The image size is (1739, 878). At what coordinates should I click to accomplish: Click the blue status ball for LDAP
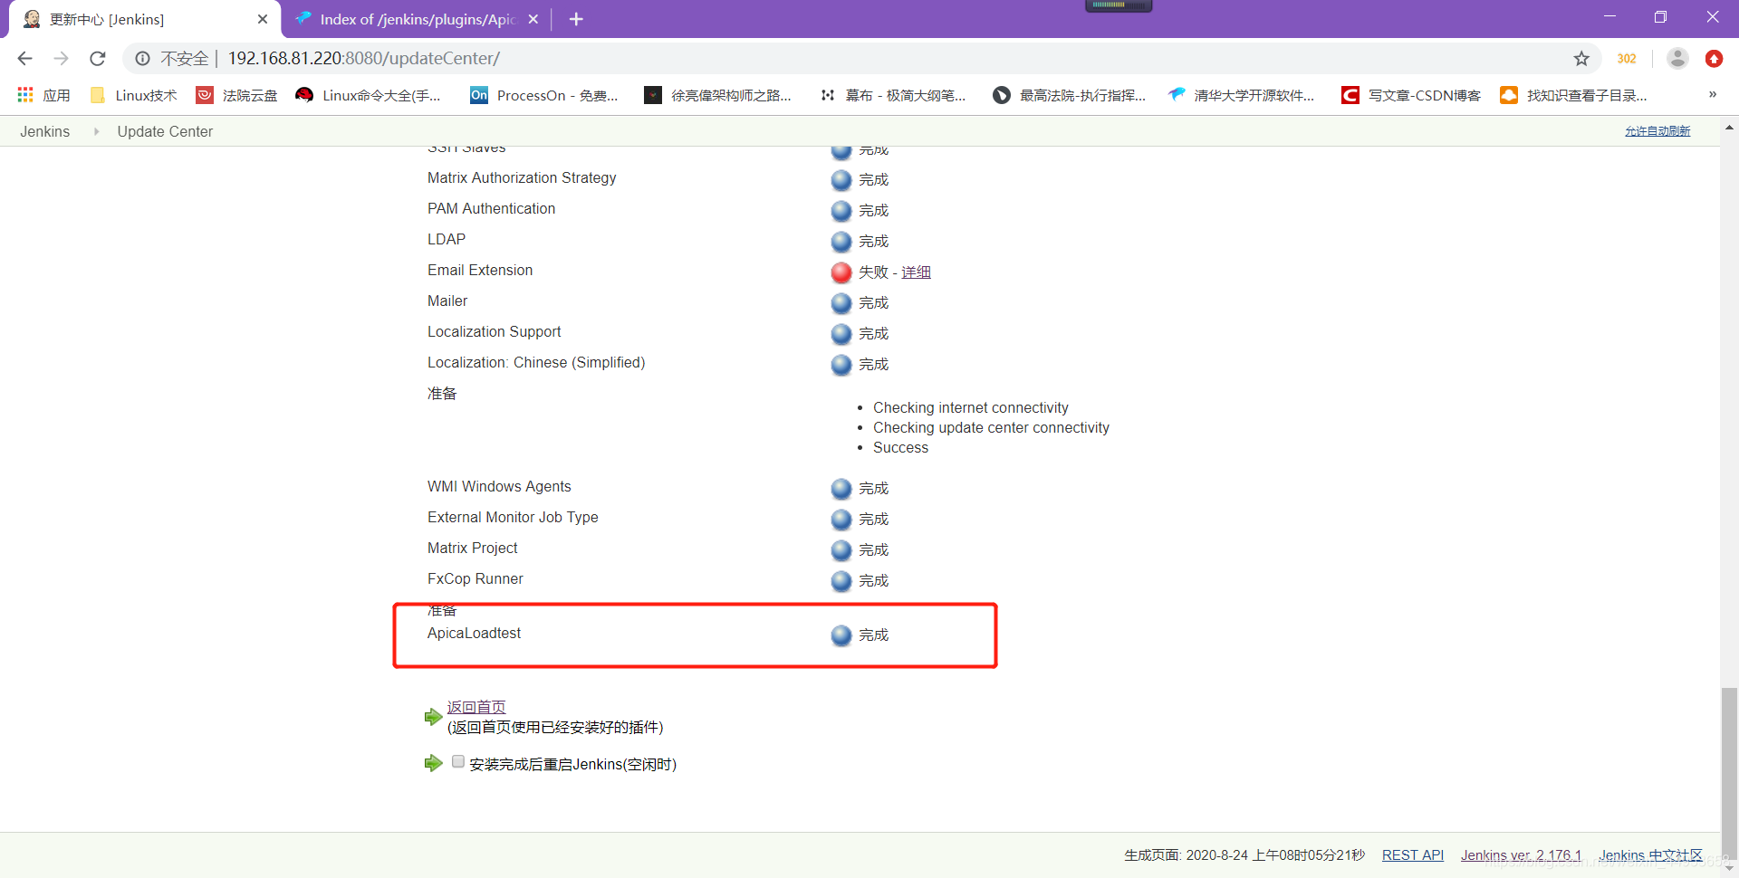[841, 241]
